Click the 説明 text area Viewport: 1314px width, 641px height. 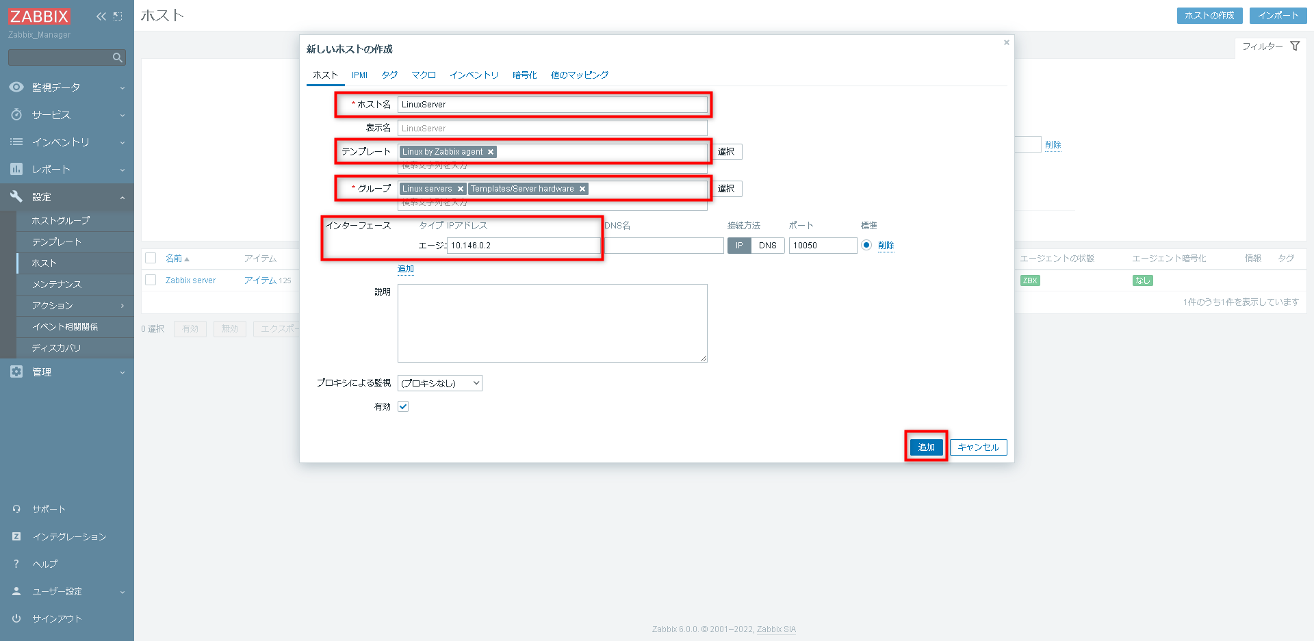[552, 323]
